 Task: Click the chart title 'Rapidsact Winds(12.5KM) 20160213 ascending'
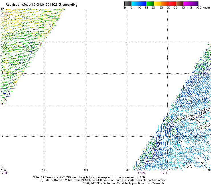coord(41,5)
